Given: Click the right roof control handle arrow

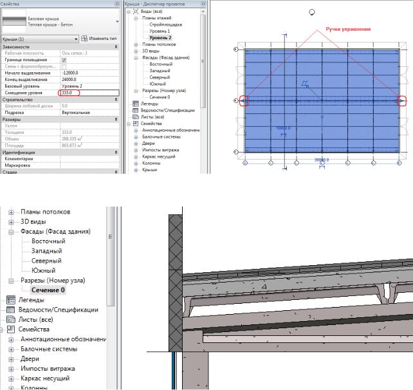Looking at the screenshot, I should [401, 101].
